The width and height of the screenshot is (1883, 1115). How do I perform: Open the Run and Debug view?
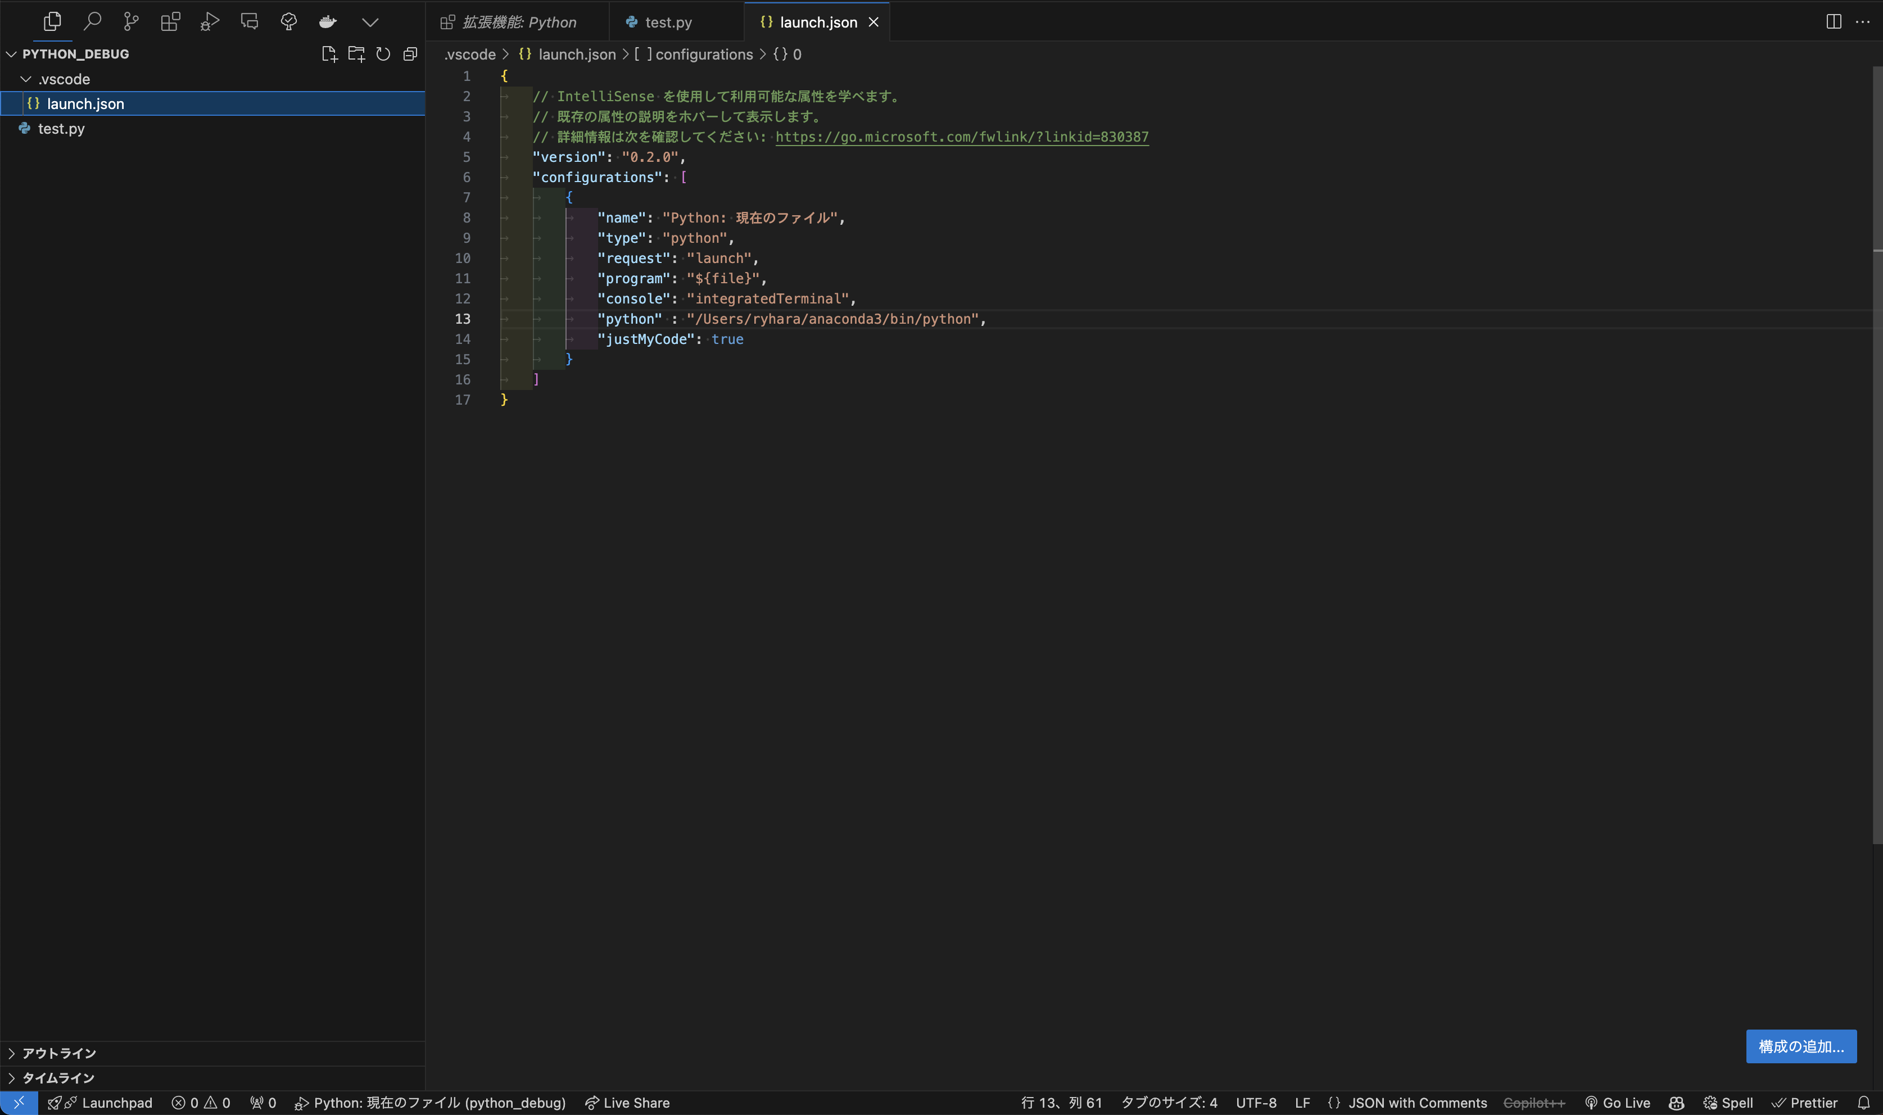coord(209,21)
